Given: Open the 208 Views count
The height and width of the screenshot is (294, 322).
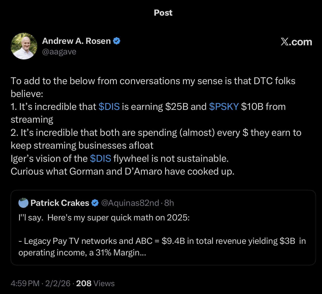Looking at the screenshot, I should [95, 283].
